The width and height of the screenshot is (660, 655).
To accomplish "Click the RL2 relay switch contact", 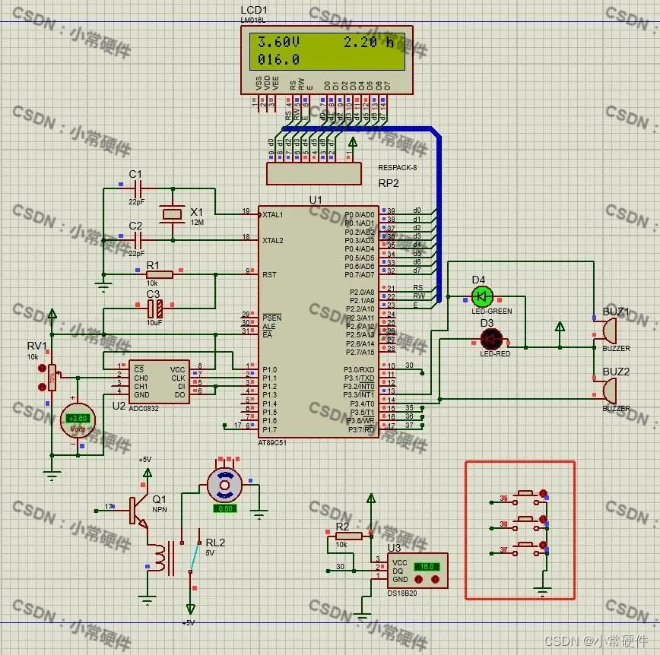I will (x=195, y=556).
